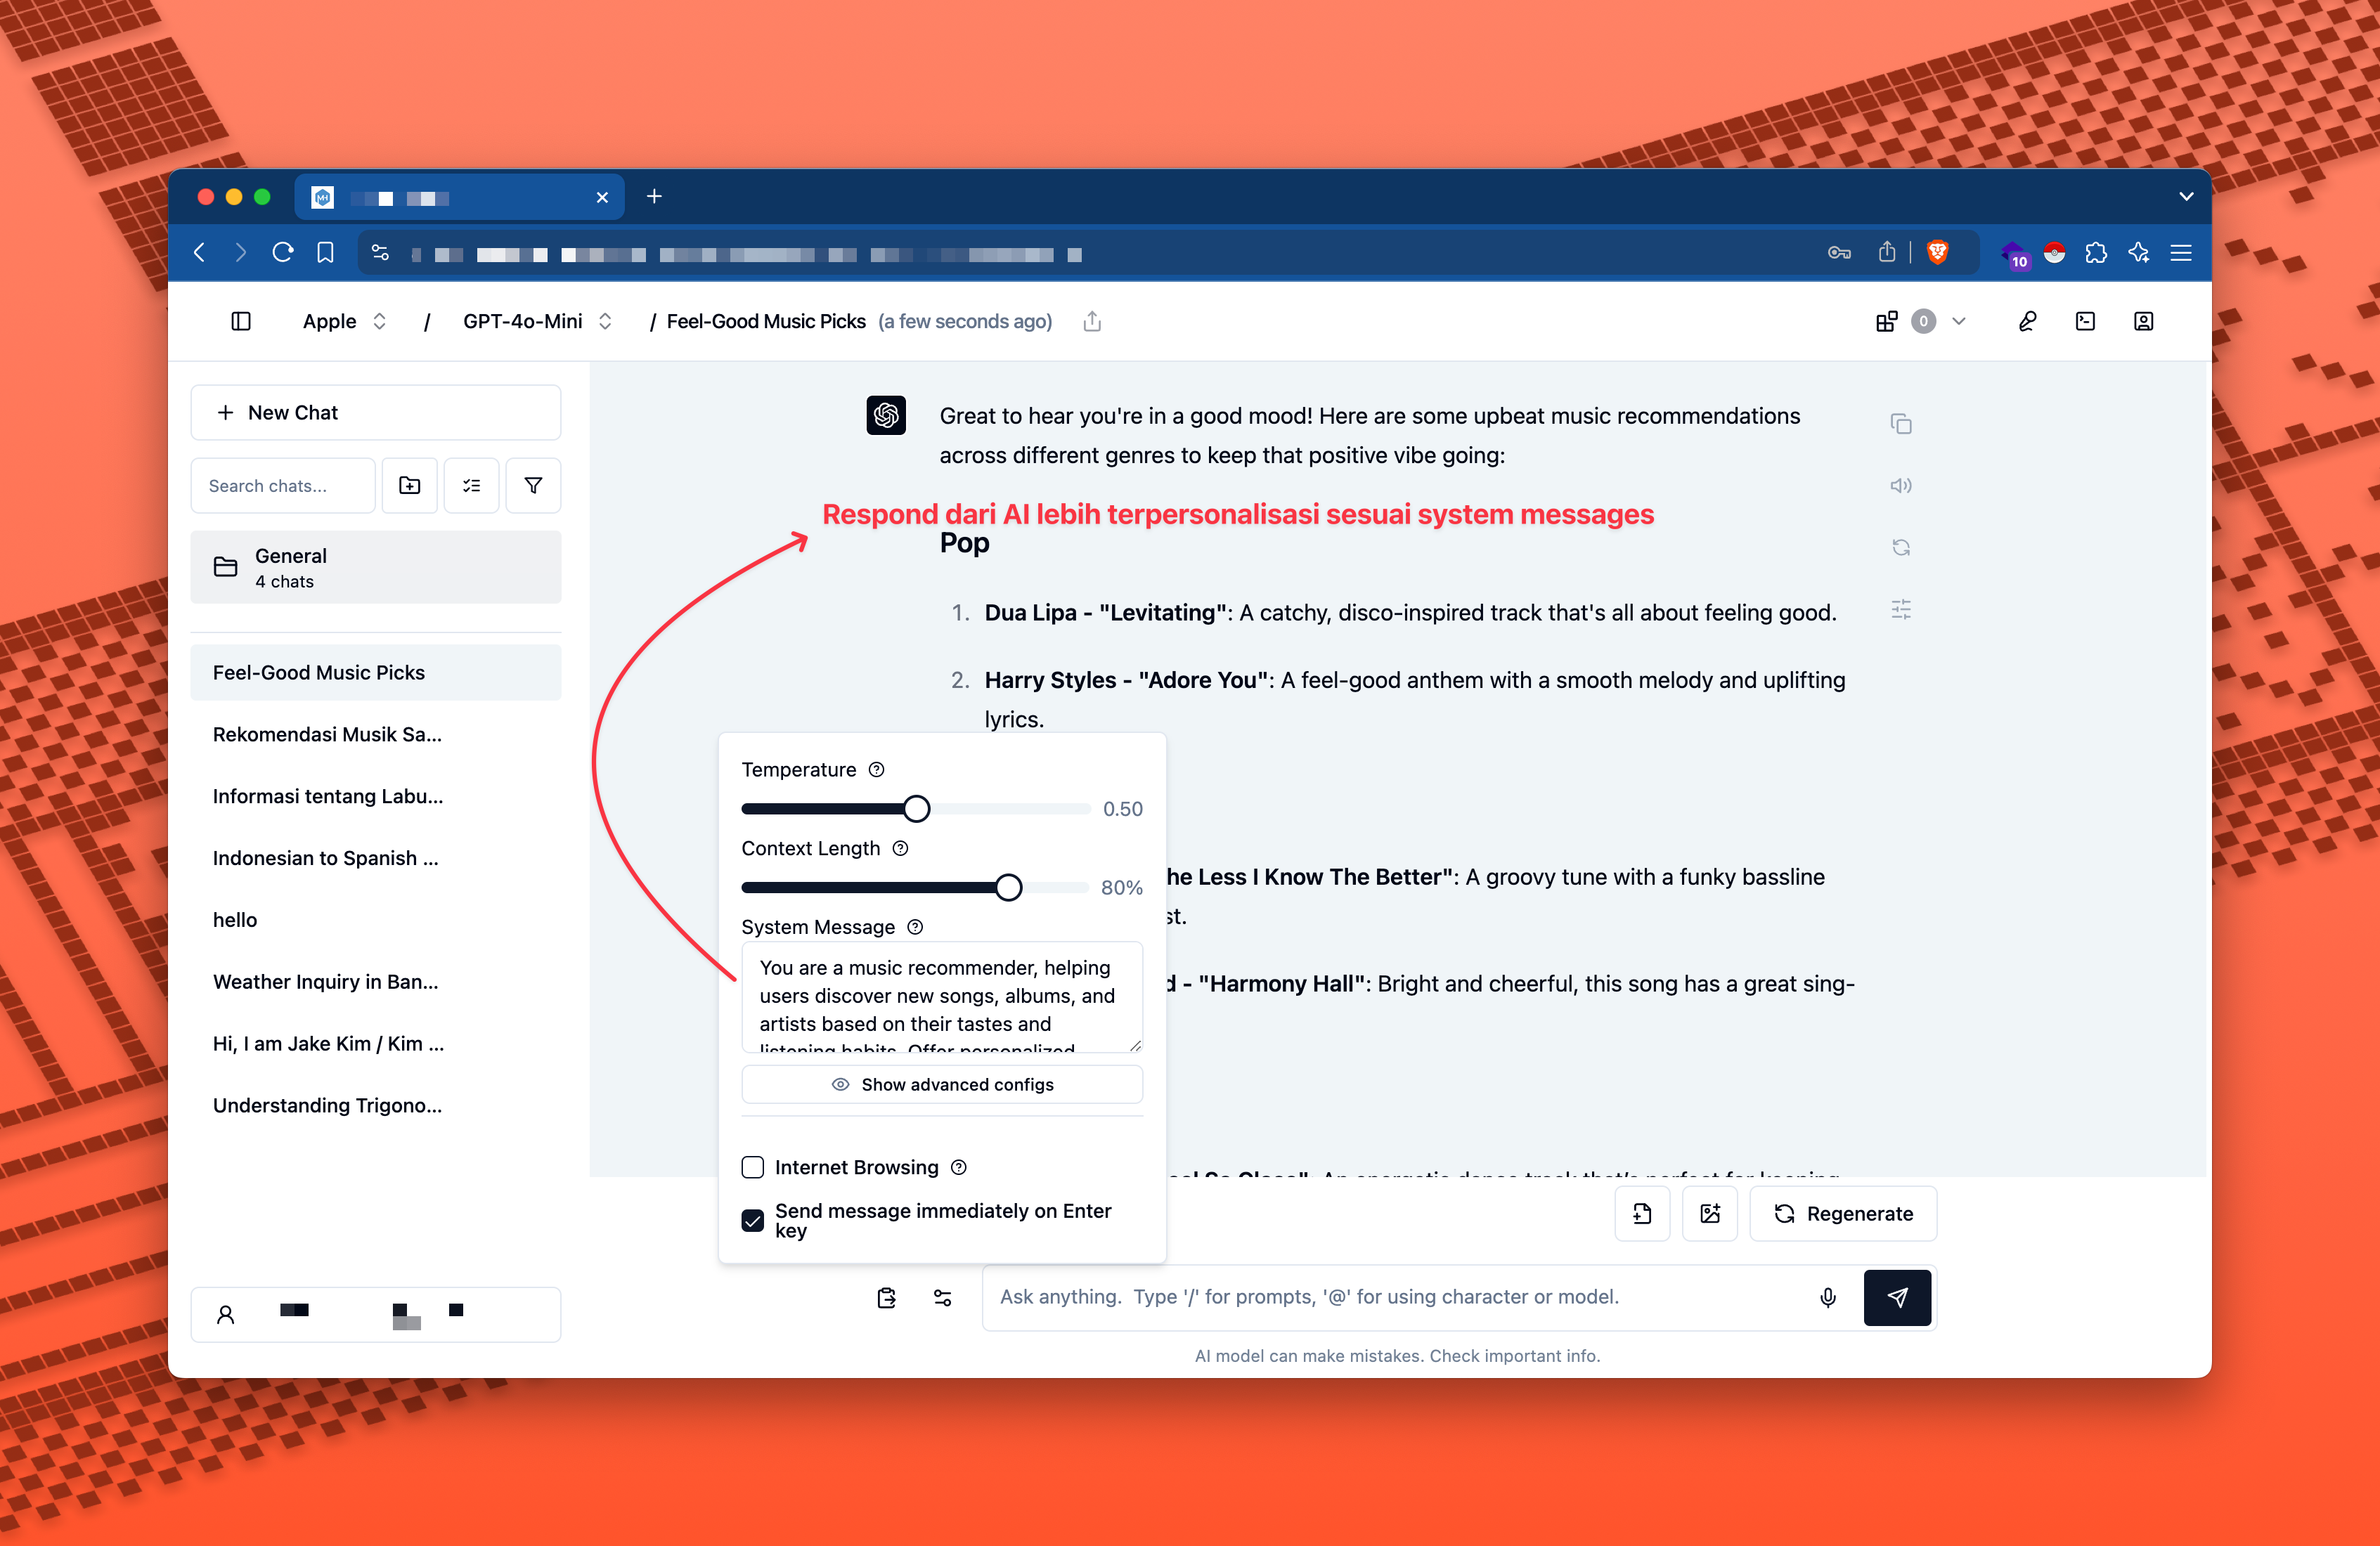
Task: Open user profile in sidebar footer
Action: [x=376, y=1315]
